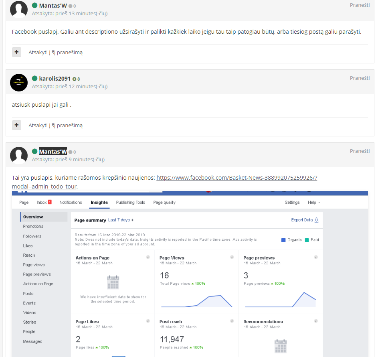
Task: Switch to the Insights tab
Action: (x=99, y=203)
